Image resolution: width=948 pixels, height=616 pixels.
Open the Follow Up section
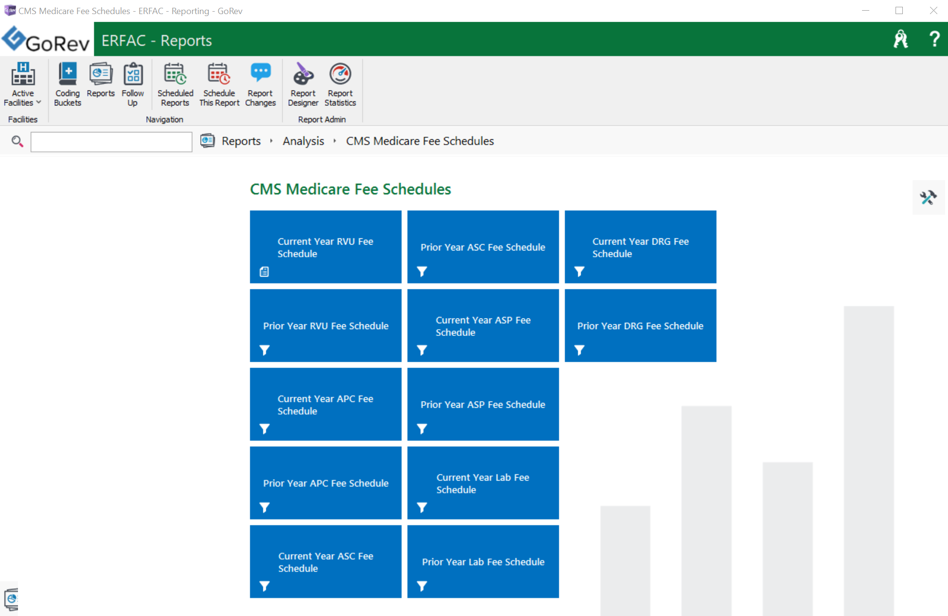pyautogui.click(x=133, y=84)
